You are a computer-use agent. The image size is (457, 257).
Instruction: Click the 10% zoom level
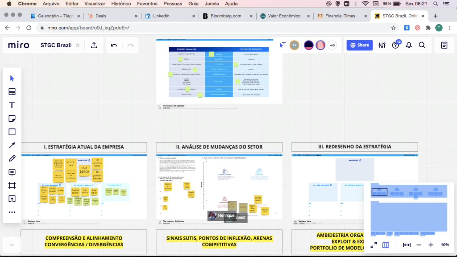(x=445, y=245)
